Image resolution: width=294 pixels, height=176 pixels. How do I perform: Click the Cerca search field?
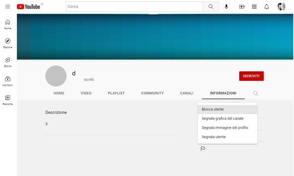(134, 7)
